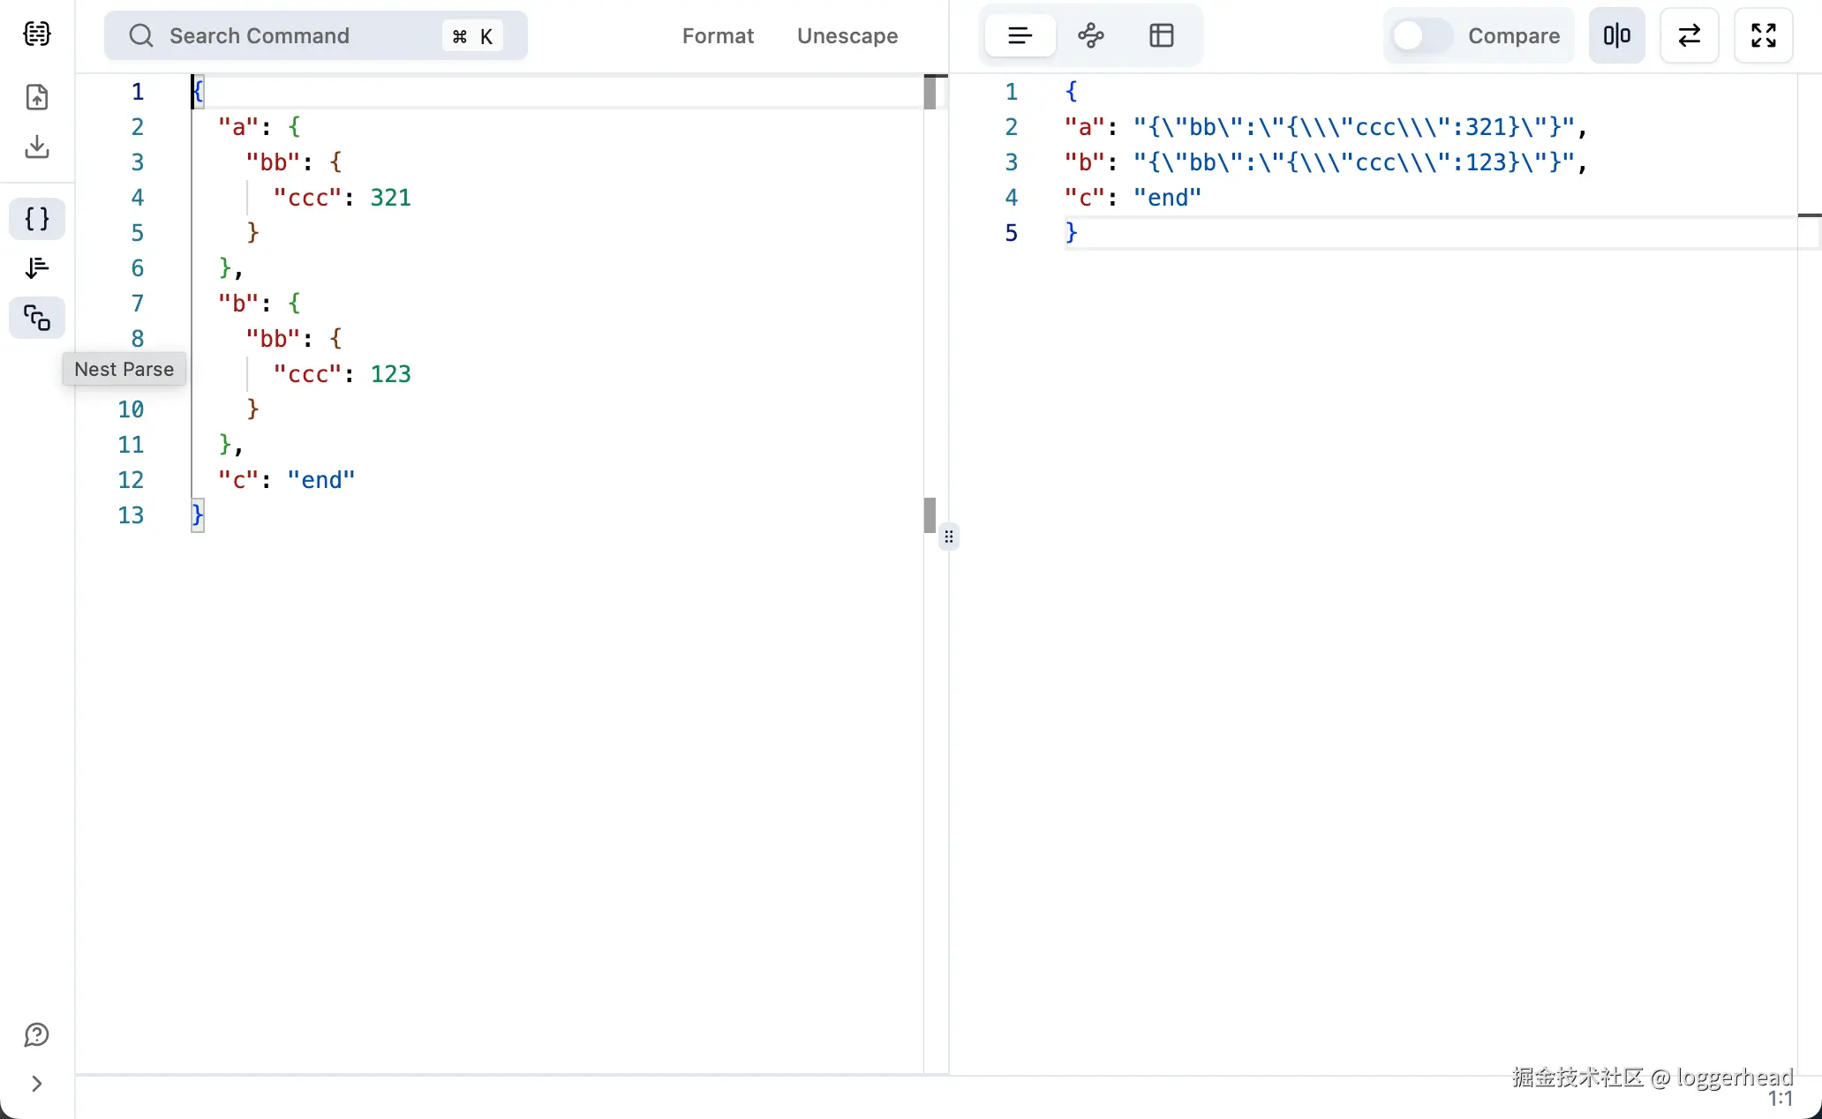
Task: Click the Unescape command
Action: pos(847,36)
